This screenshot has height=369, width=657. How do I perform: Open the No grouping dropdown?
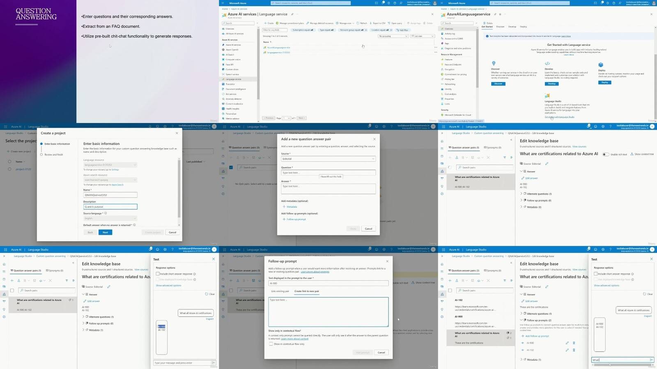coord(393,36)
